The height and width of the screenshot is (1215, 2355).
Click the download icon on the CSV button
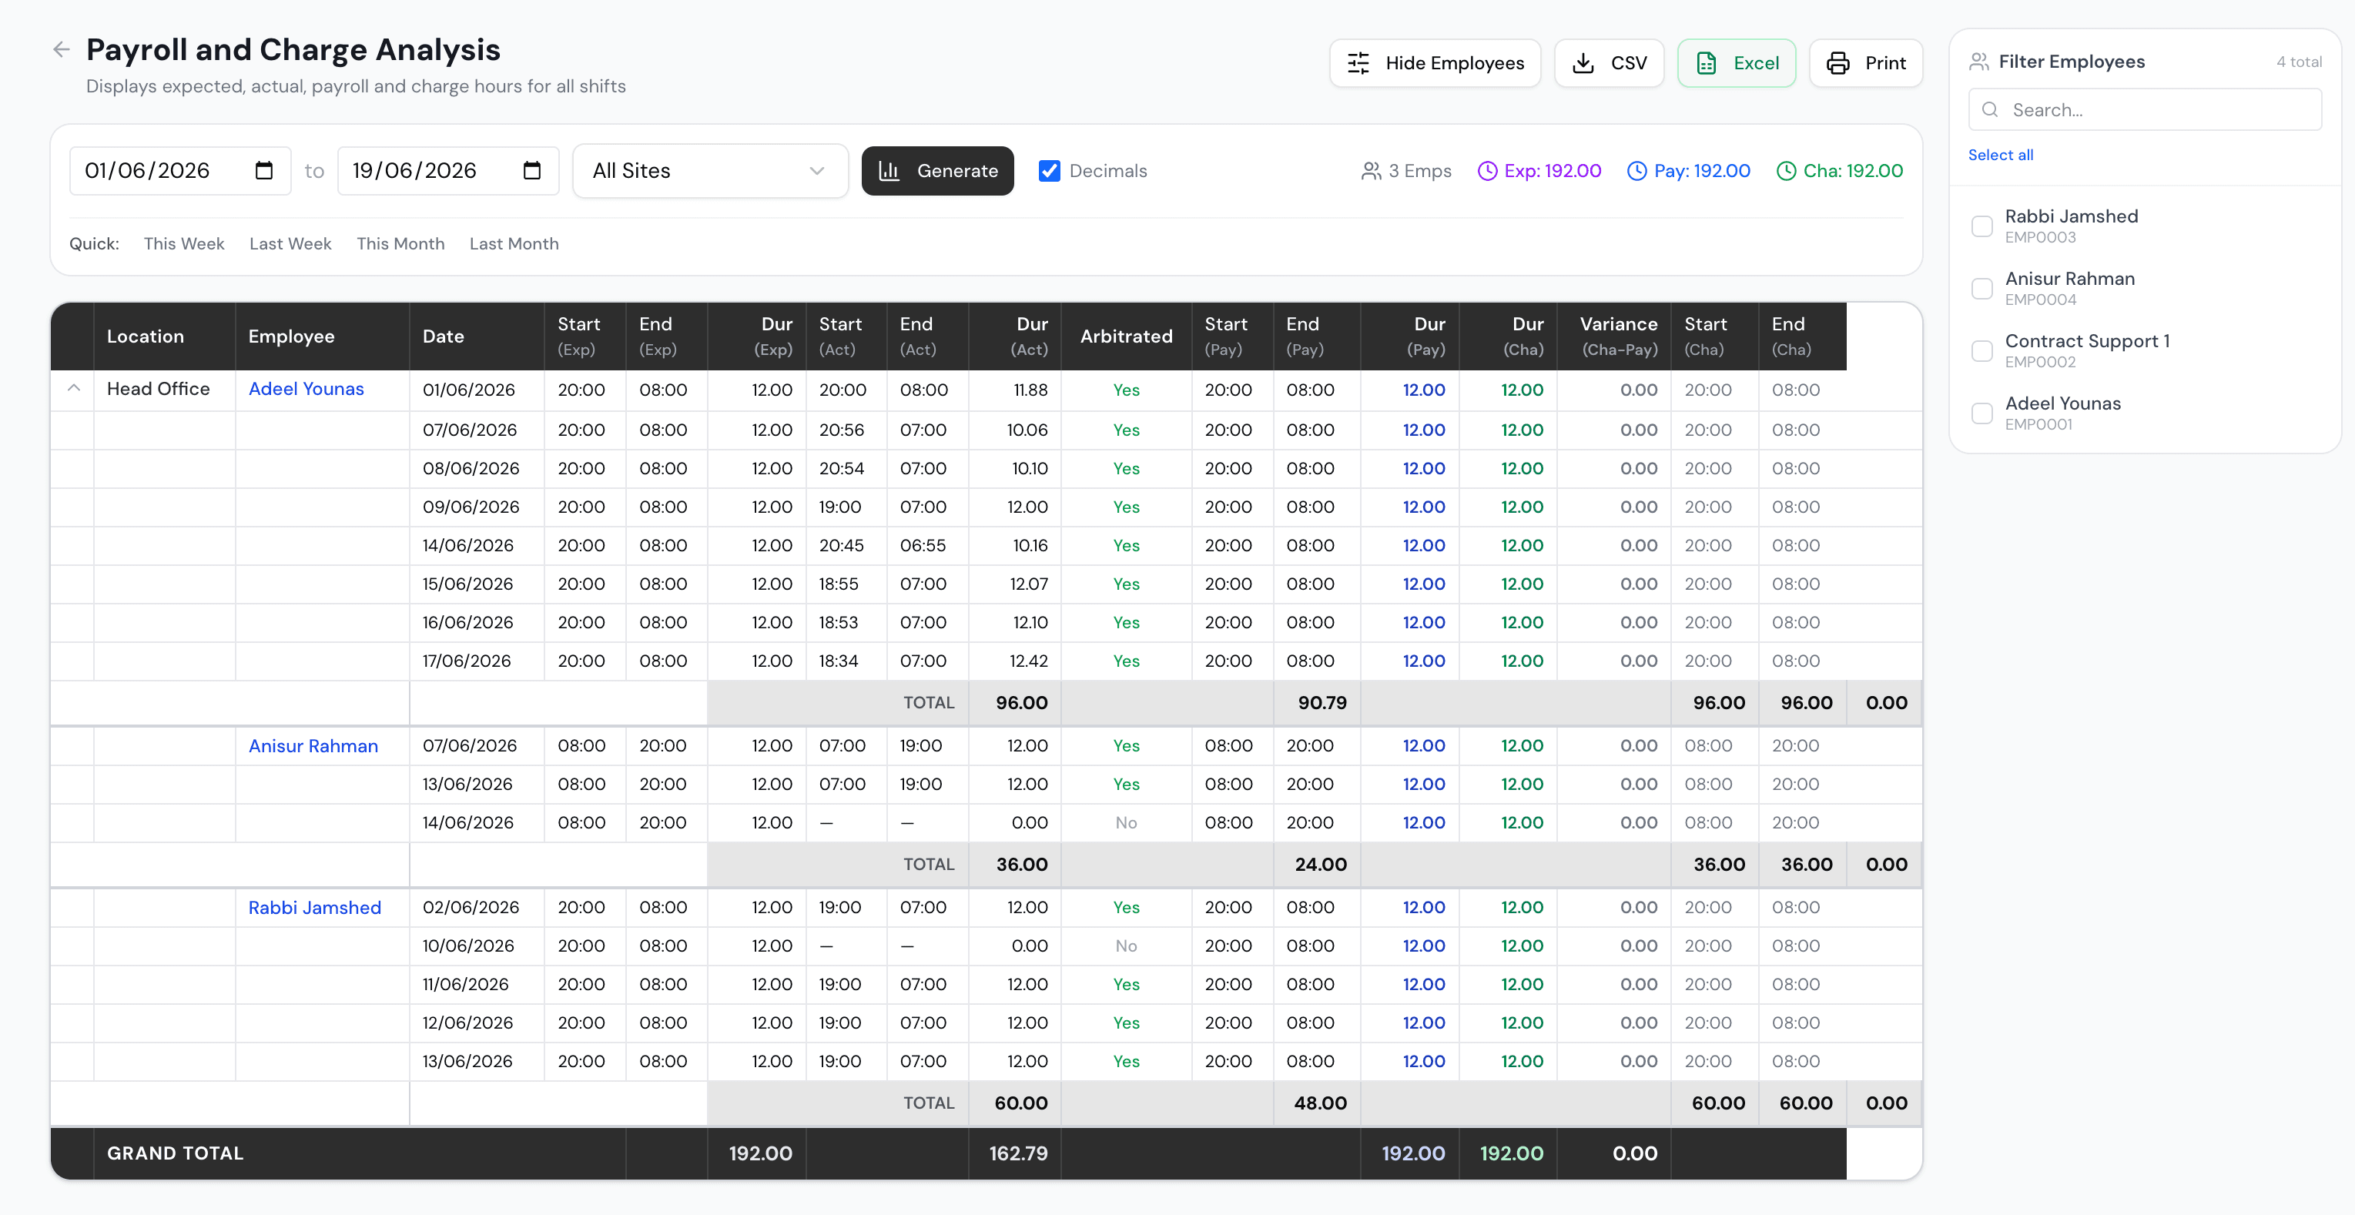(1583, 63)
